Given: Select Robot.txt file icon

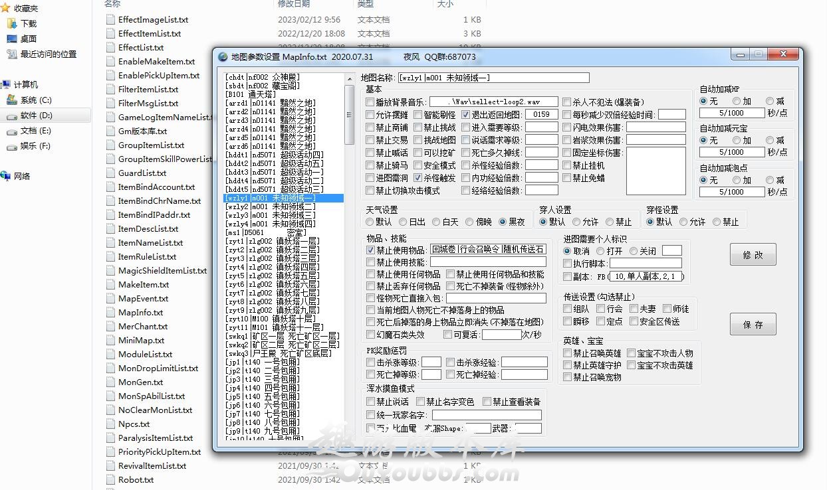Looking at the screenshot, I should 110,479.
